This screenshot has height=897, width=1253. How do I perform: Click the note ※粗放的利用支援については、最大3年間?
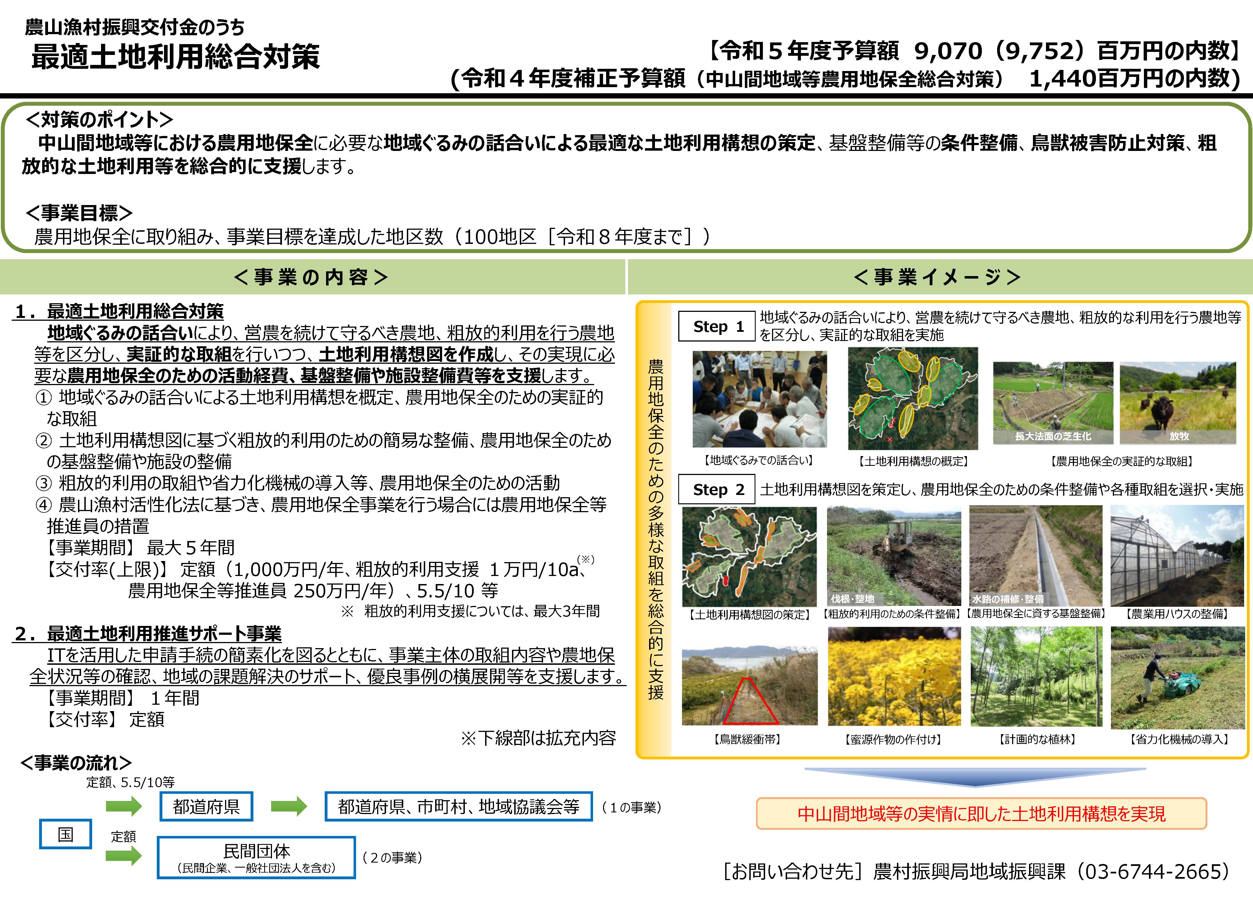pos(470,611)
